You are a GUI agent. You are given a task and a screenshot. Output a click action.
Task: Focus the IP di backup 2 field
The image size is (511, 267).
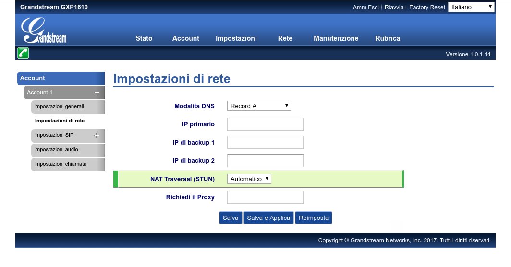(x=265, y=161)
